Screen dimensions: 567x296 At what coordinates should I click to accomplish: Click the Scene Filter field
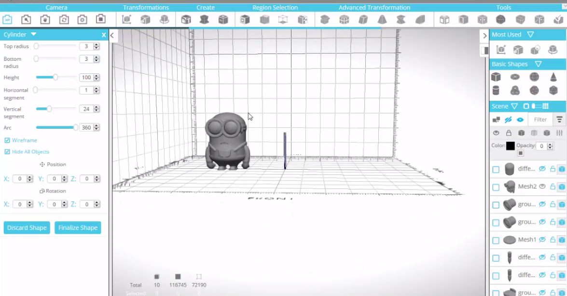tap(540, 119)
